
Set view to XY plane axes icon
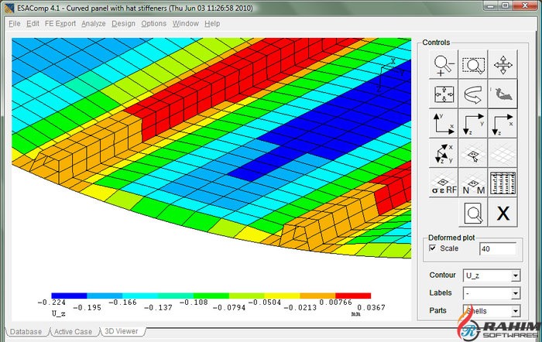coord(444,124)
